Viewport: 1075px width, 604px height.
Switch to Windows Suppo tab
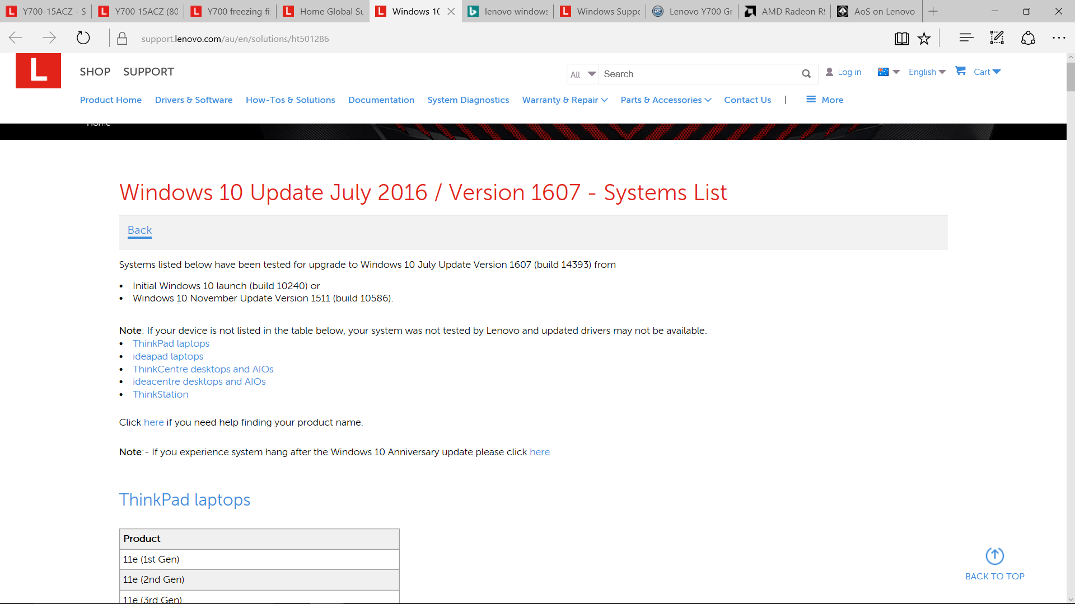pos(600,11)
